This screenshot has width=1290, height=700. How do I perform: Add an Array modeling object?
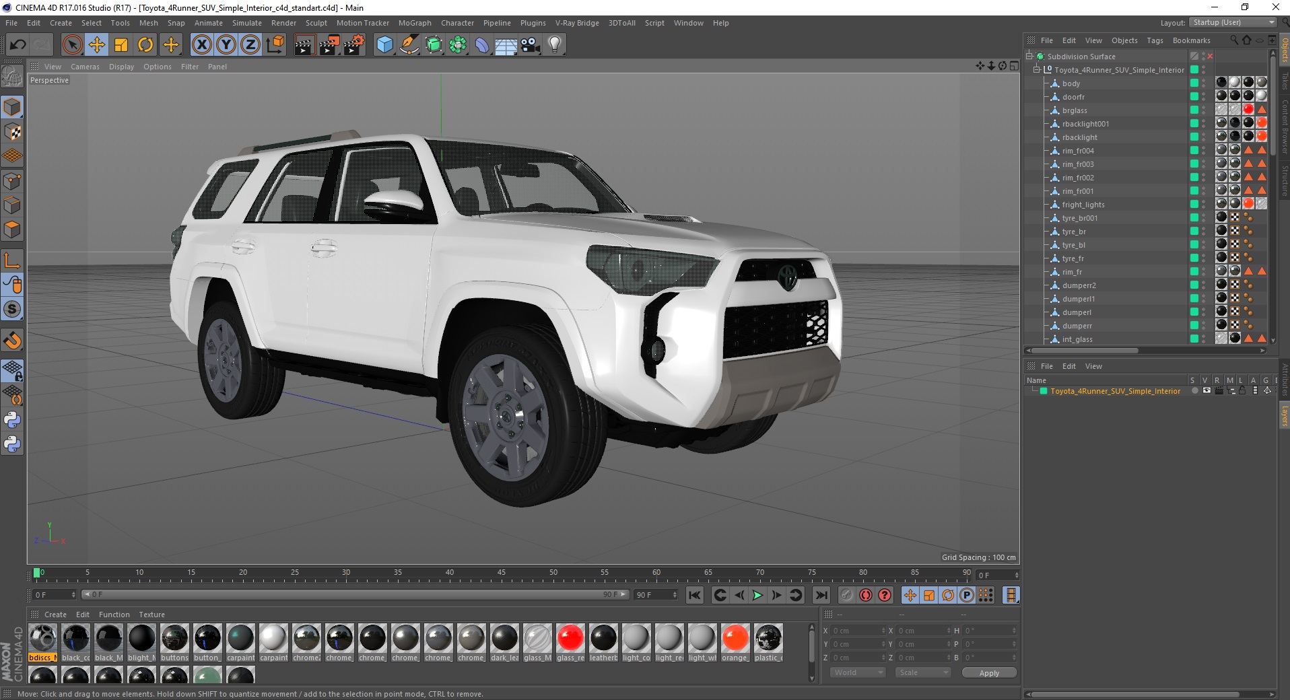pos(458,45)
